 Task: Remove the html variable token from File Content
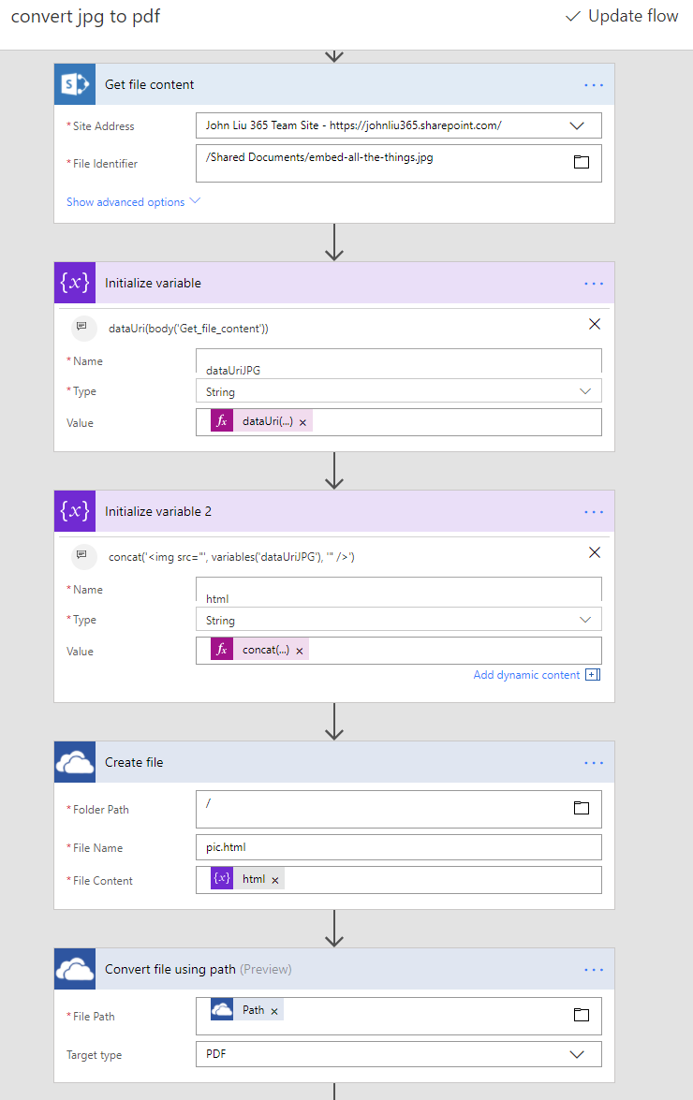pos(275,880)
